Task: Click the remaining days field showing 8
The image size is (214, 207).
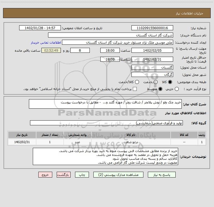Action: [80, 50]
